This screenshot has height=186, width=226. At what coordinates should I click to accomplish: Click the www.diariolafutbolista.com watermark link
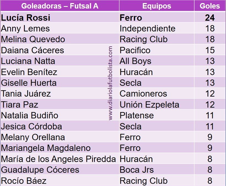click(x=110, y=83)
